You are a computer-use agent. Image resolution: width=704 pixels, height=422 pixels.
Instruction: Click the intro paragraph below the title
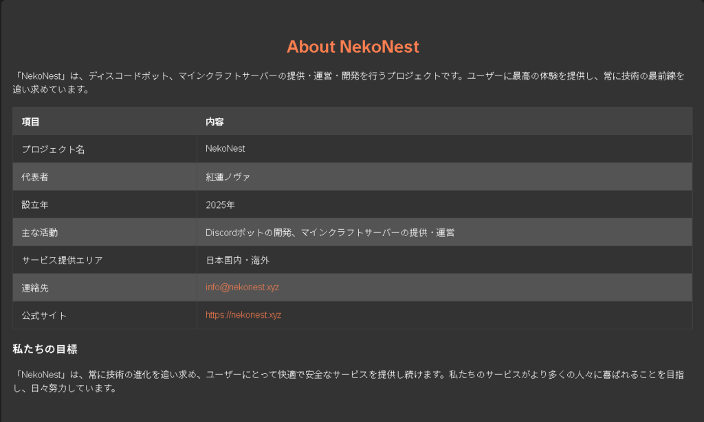(x=349, y=82)
